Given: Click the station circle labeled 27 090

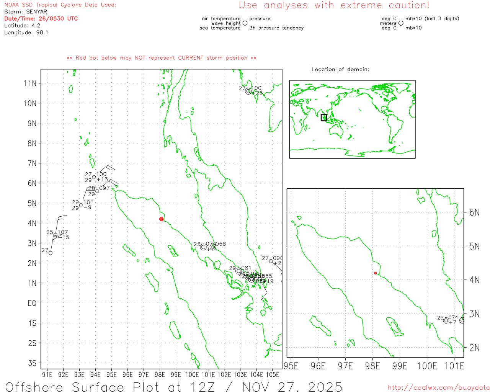Looking at the screenshot, I should [x=271, y=261].
